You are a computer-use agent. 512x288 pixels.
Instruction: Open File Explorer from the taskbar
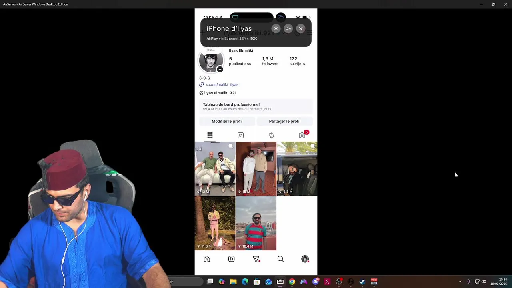click(233, 282)
